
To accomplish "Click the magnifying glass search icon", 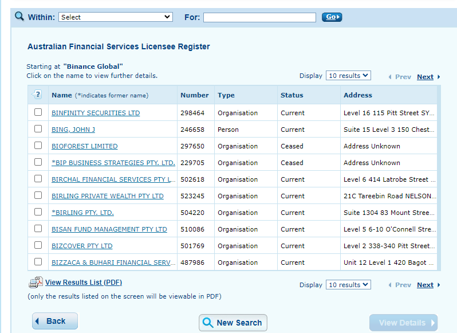I will click(19, 16).
